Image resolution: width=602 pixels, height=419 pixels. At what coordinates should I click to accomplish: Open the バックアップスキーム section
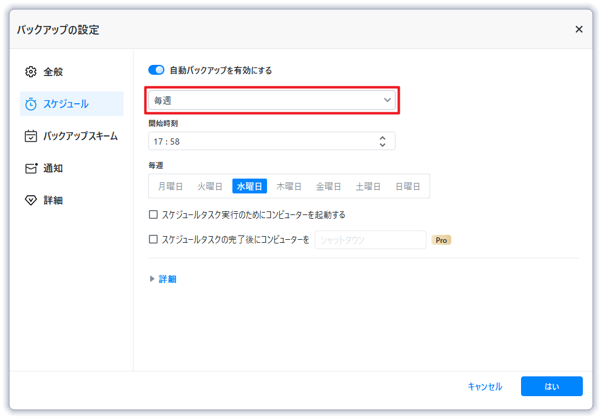(x=80, y=136)
